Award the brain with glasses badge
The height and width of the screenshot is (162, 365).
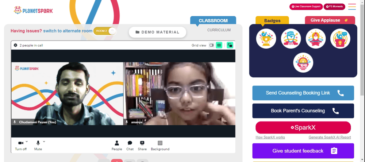303,63
